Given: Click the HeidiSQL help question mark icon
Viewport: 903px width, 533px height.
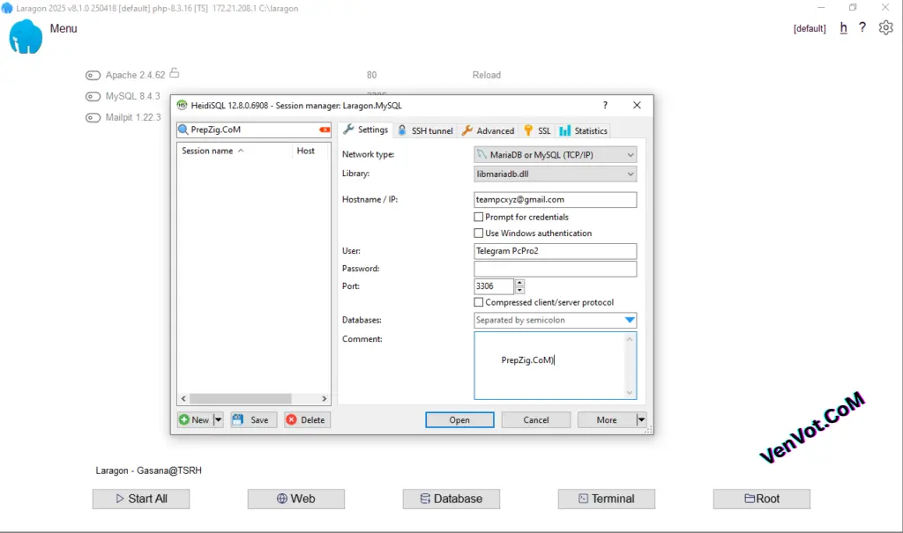Looking at the screenshot, I should [x=605, y=105].
